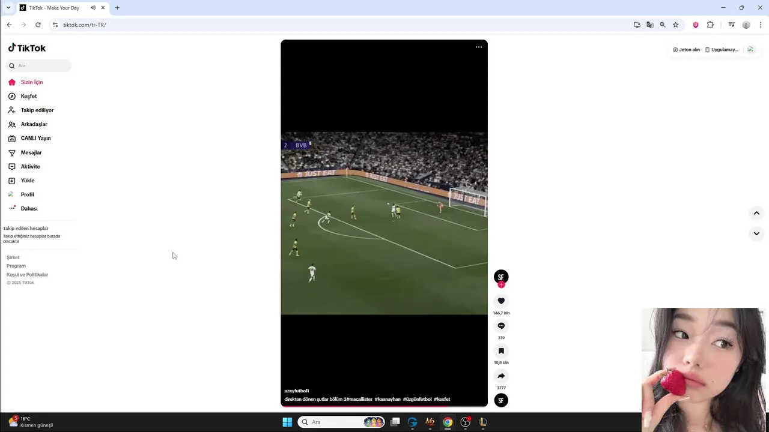
Task: Open OBS Studio from taskbar
Action: [465, 422]
